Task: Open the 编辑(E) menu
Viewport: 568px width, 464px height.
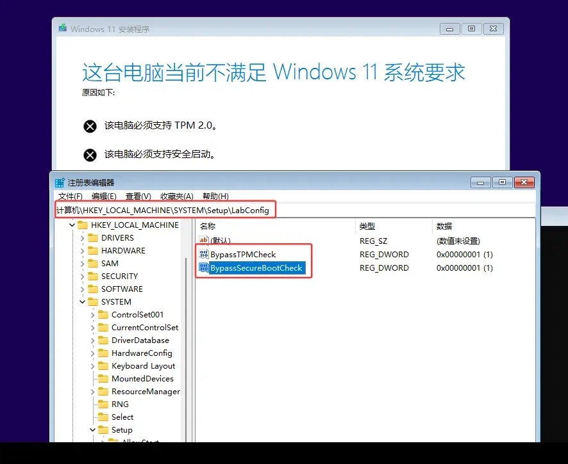Action: (x=104, y=196)
